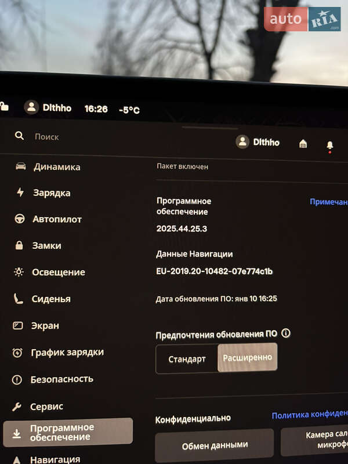This screenshot has width=348, height=464.
Task: Click the search magnifier icon
Action: (x=19, y=135)
